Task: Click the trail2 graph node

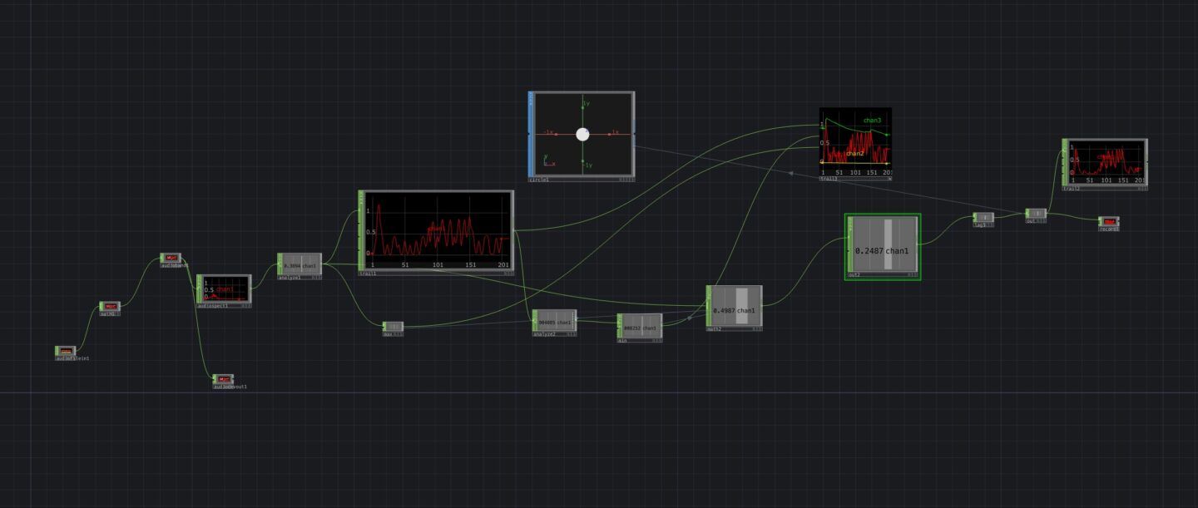Action: [1106, 162]
